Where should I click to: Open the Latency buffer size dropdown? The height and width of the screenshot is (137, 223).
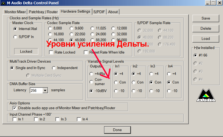pyautogui.click(x=45, y=90)
